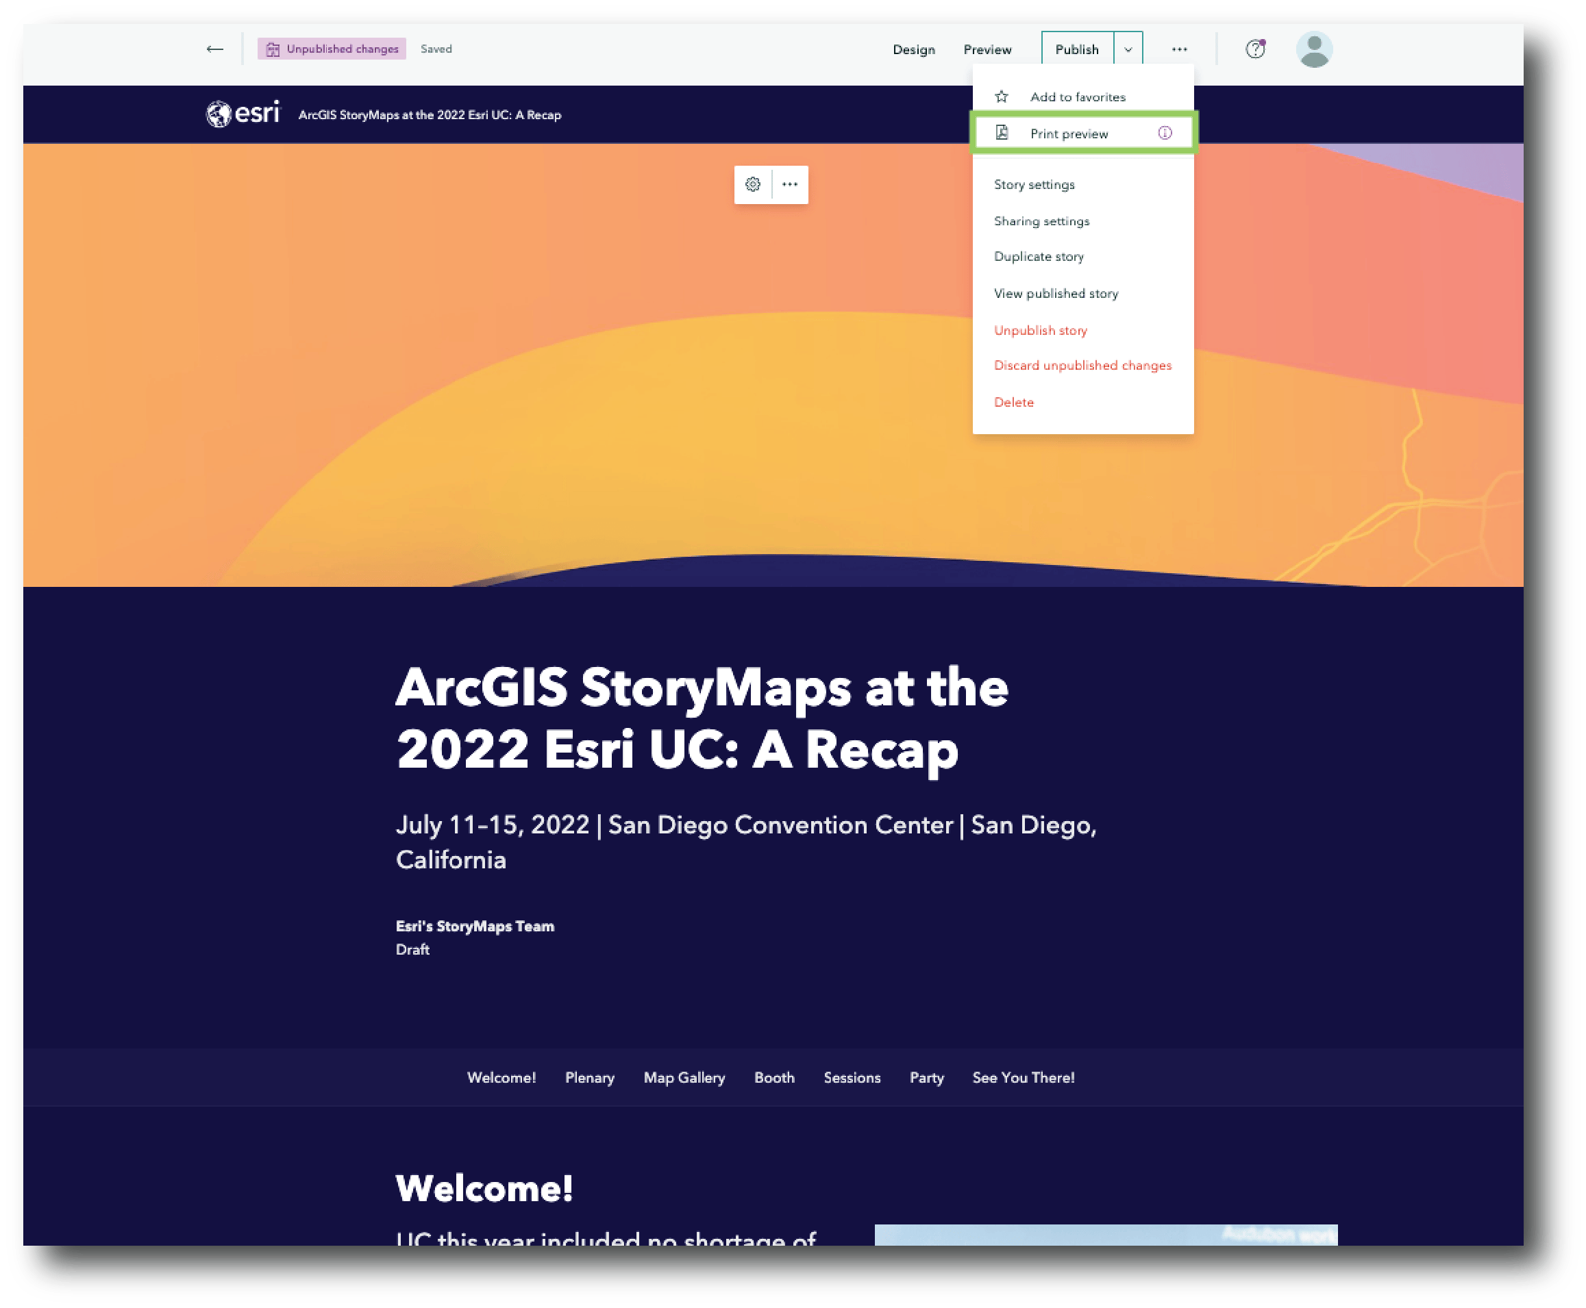Click the Design tab
1586x1308 pixels.
pyautogui.click(x=914, y=49)
